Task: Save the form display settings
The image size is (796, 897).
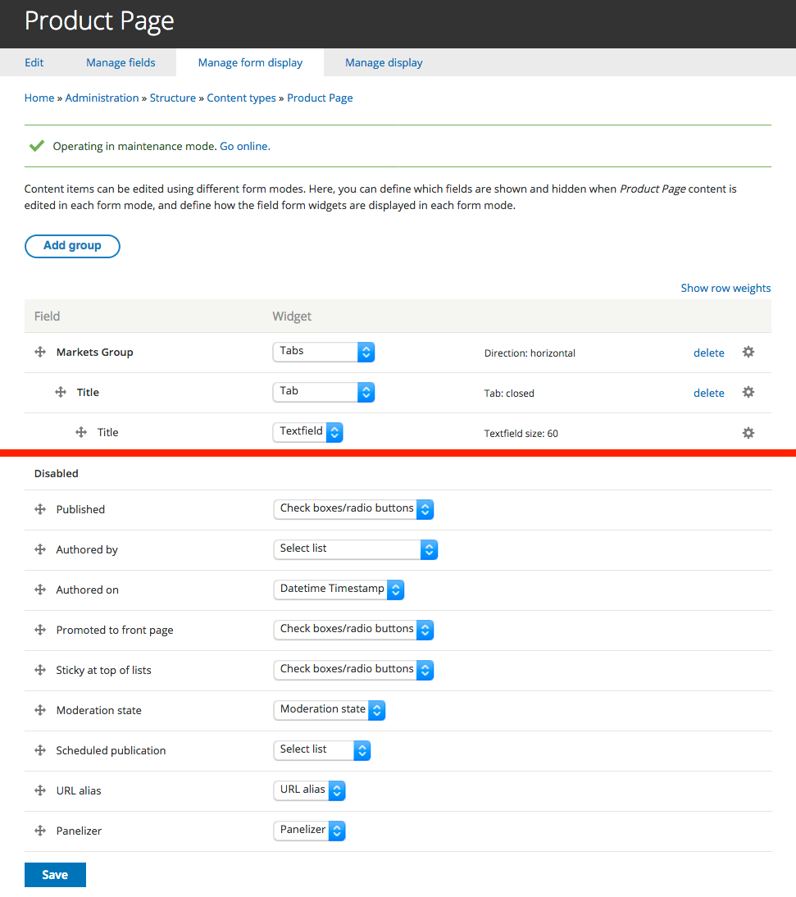Action: click(54, 874)
